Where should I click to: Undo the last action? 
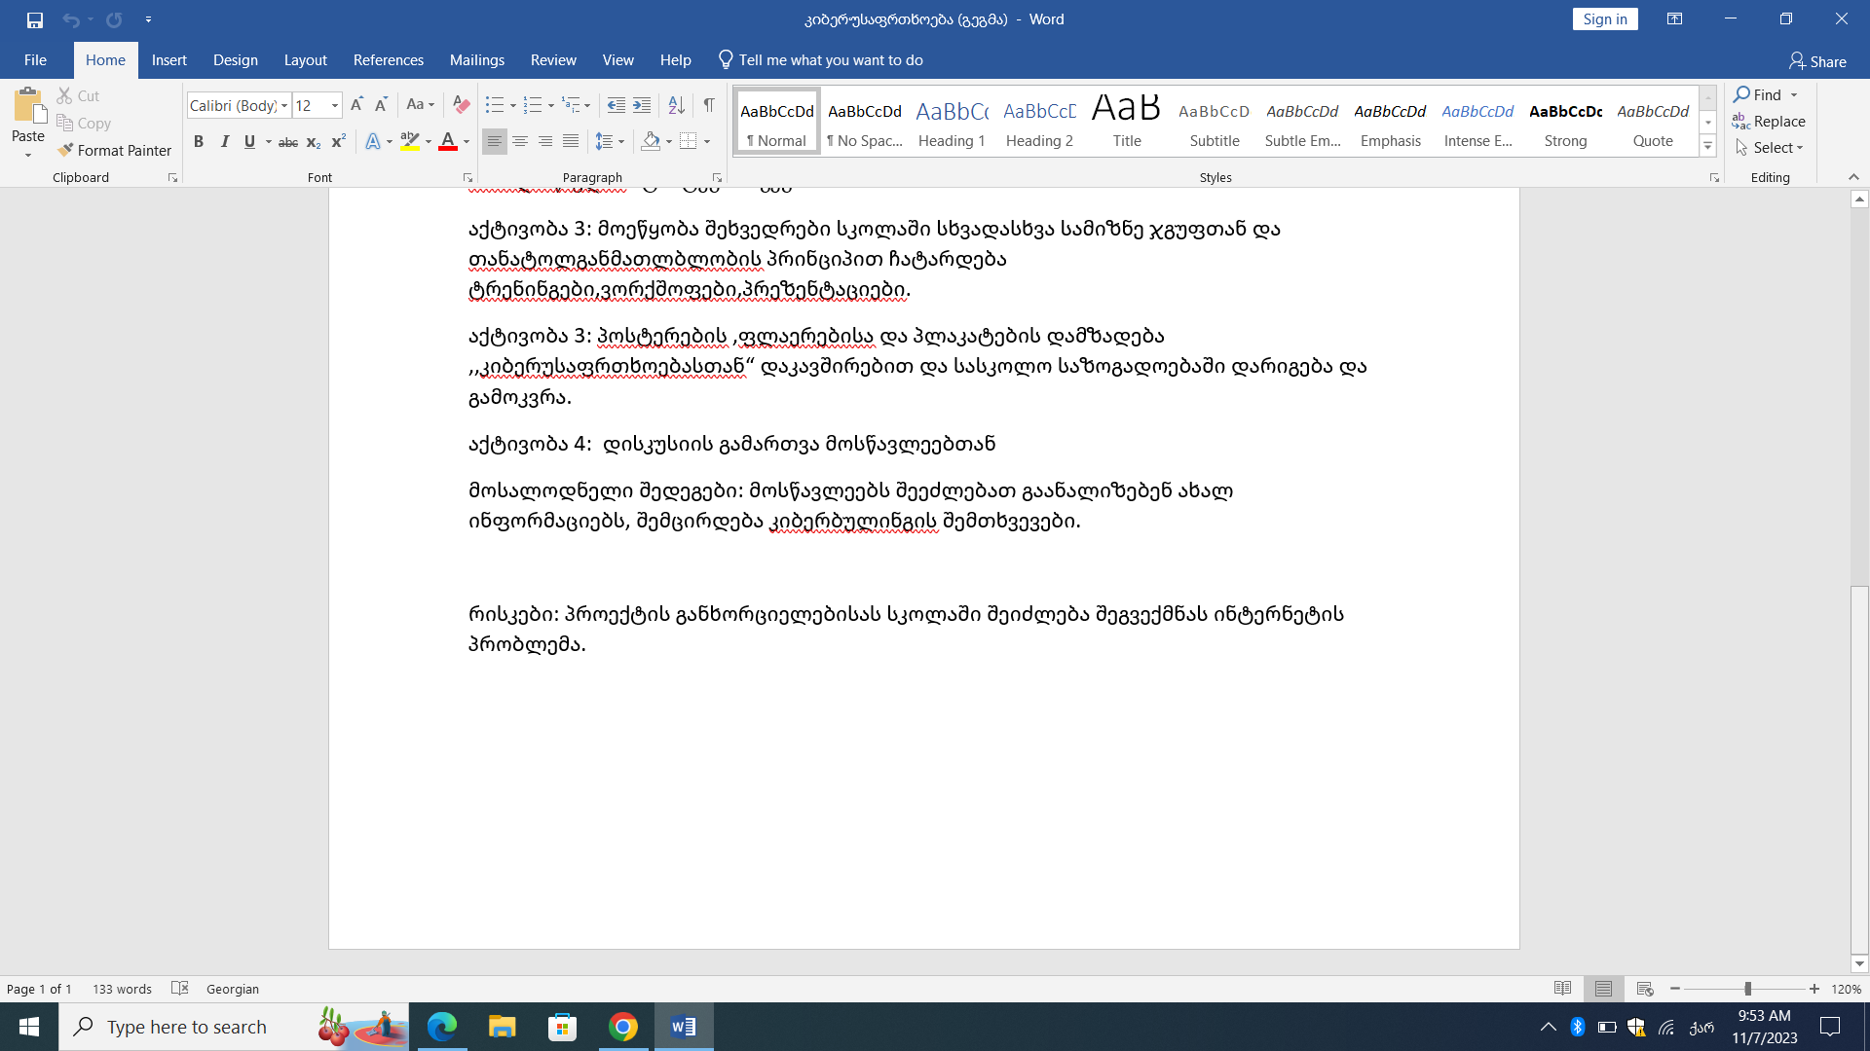(70, 19)
